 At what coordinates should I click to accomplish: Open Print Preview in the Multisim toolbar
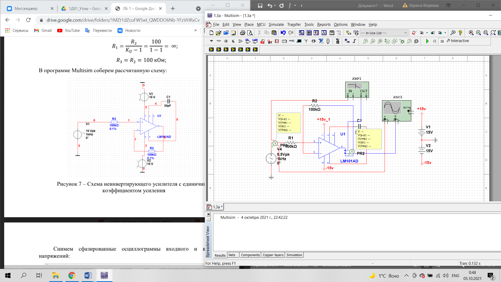pos(250,33)
